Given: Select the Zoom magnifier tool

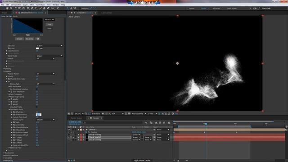Looking at the screenshot, I should 11,8.
